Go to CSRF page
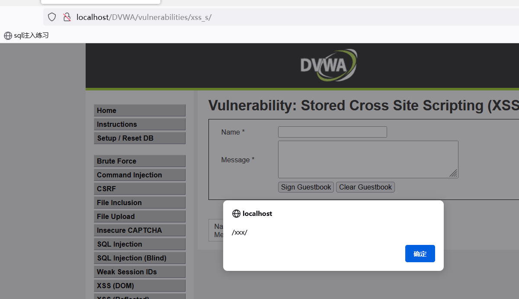 click(140, 189)
